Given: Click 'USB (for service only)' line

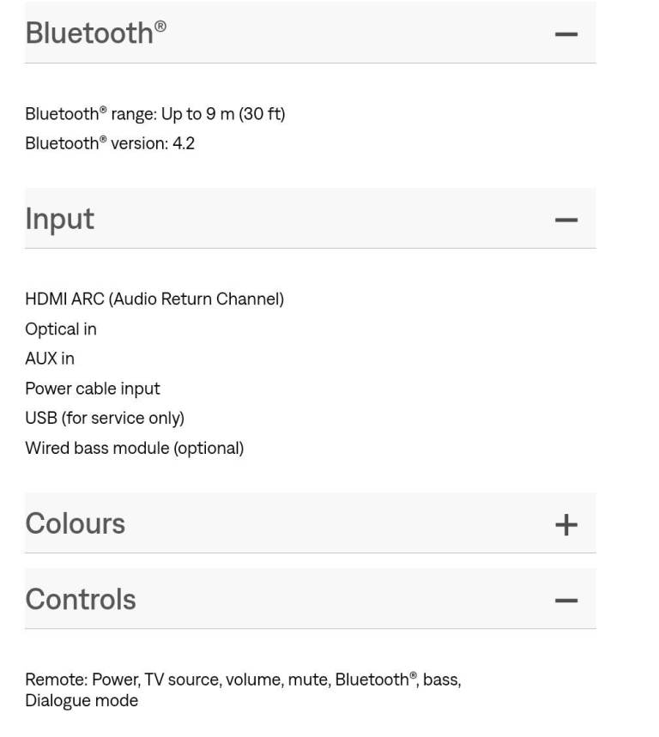Looking at the screenshot, I should point(105,418).
